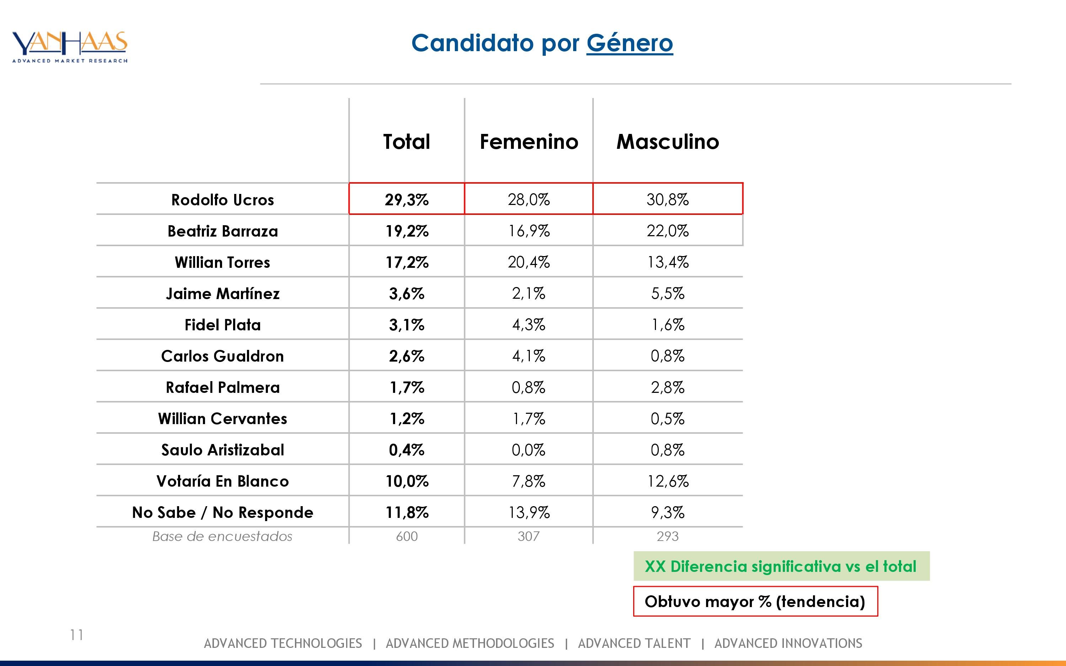The image size is (1066, 666).
Task: Click Willian Torres Femenino value 20,4%
Action: coord(529,262)
